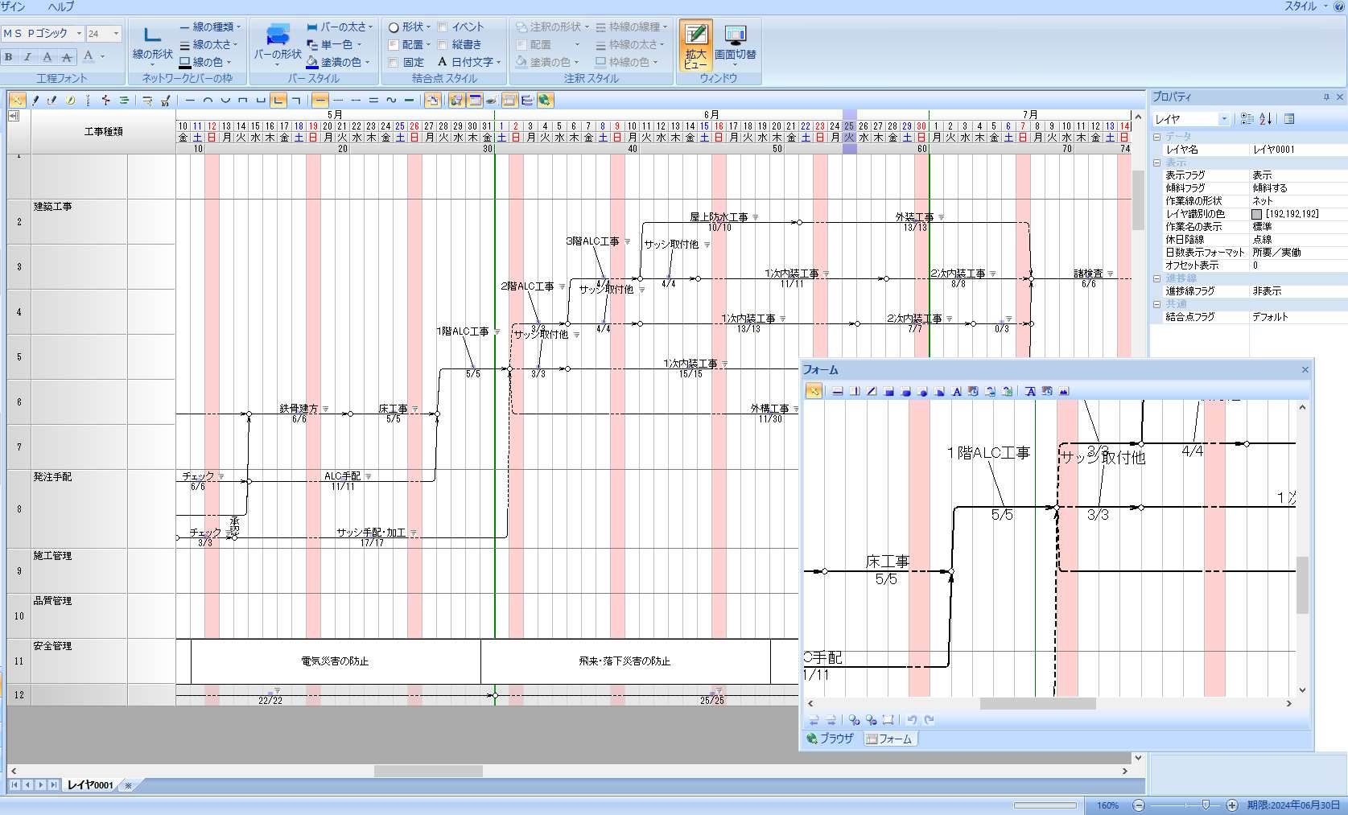This screenshot has width=1348, height=815.
Task: Show properties by category in the Properties panel
Action: (1247, 119)
